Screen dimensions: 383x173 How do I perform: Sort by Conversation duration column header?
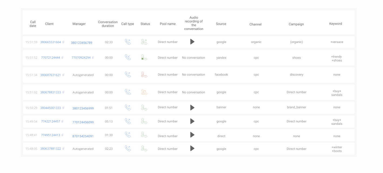[x=108, y=24]
